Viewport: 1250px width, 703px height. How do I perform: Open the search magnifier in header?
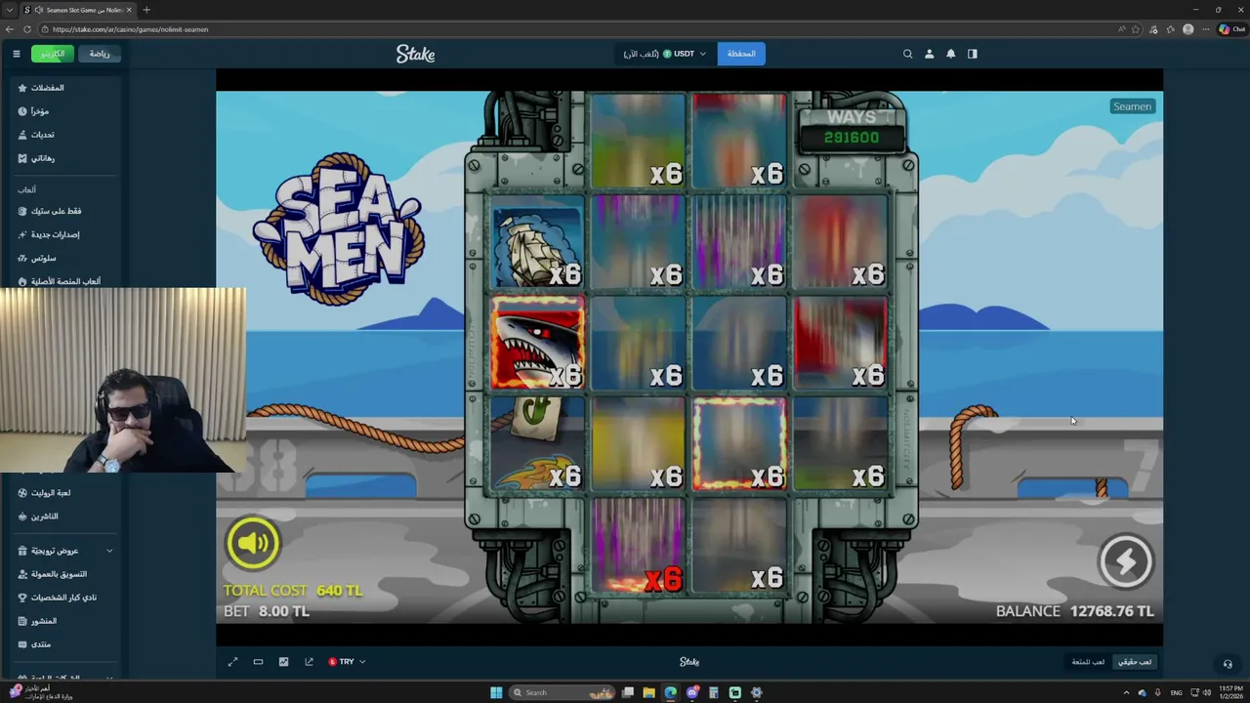coord(907,54)
